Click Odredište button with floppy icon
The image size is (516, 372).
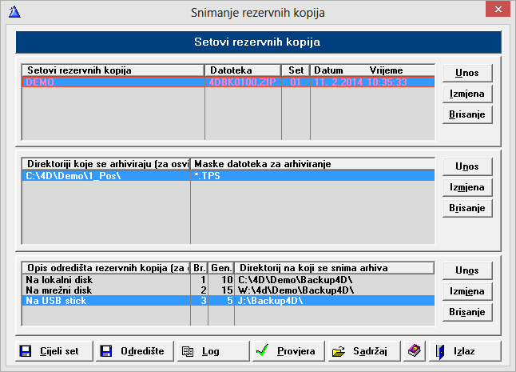tap(135, 351)
